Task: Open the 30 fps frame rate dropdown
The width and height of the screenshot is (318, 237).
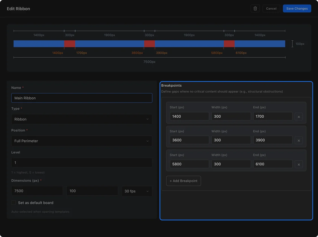Action: tap(137, 191)
